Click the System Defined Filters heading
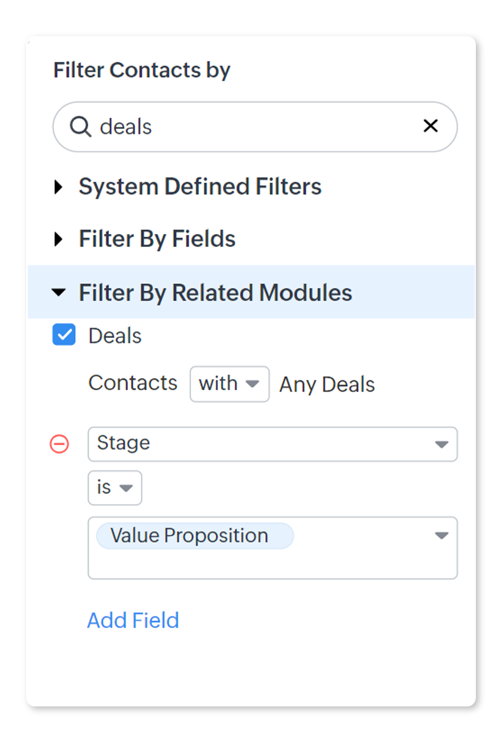 [200, 187]
